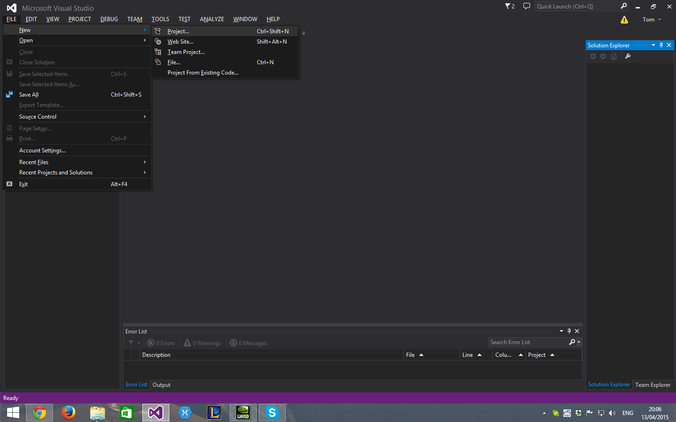
Task: Toggle the 0 Errors filter
Action: point(161,343)
